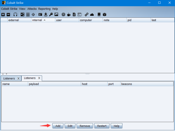The height and width of the screenshot is (131, 175).
Task: Sort sessions by note column
Action: pyautogui.click(x=115, y=20)
